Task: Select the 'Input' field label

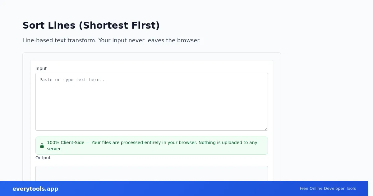Action: coord(41,68)
